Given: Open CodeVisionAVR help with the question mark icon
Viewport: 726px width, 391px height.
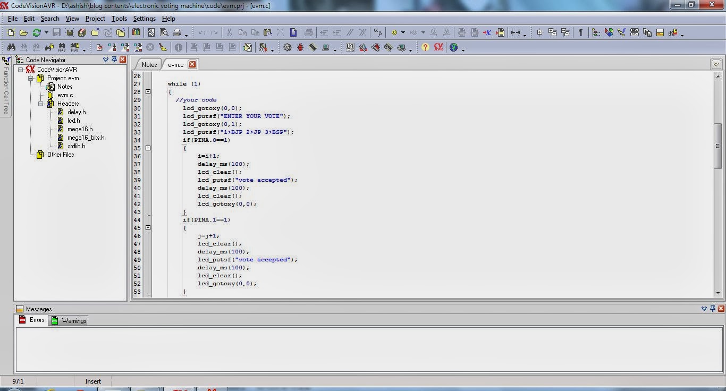Looking at the screenshot, I should pyautogui.click(x=425, y=47).
